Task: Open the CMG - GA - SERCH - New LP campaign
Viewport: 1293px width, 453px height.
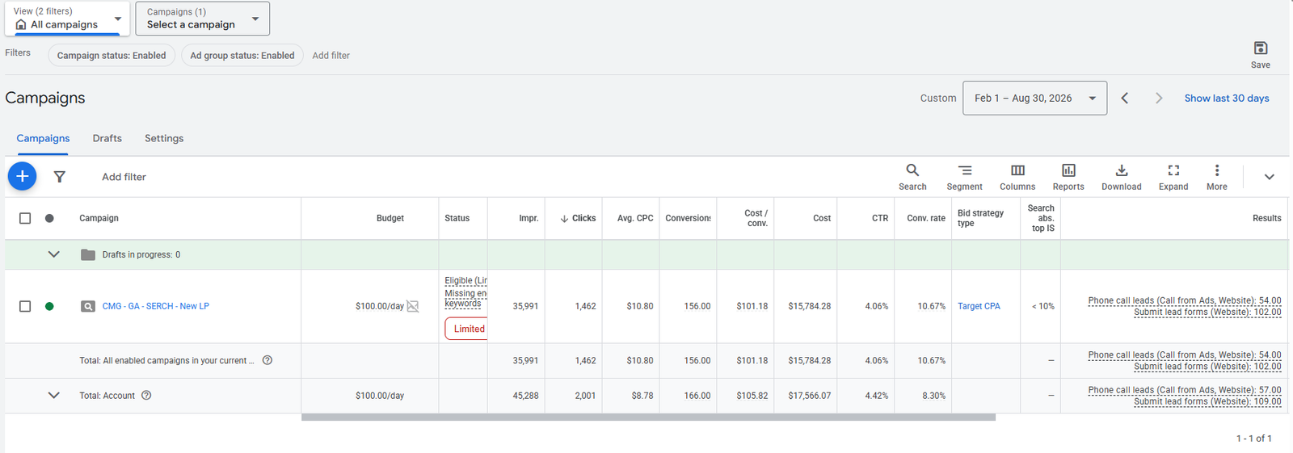Action: click(x=156, y=306)
